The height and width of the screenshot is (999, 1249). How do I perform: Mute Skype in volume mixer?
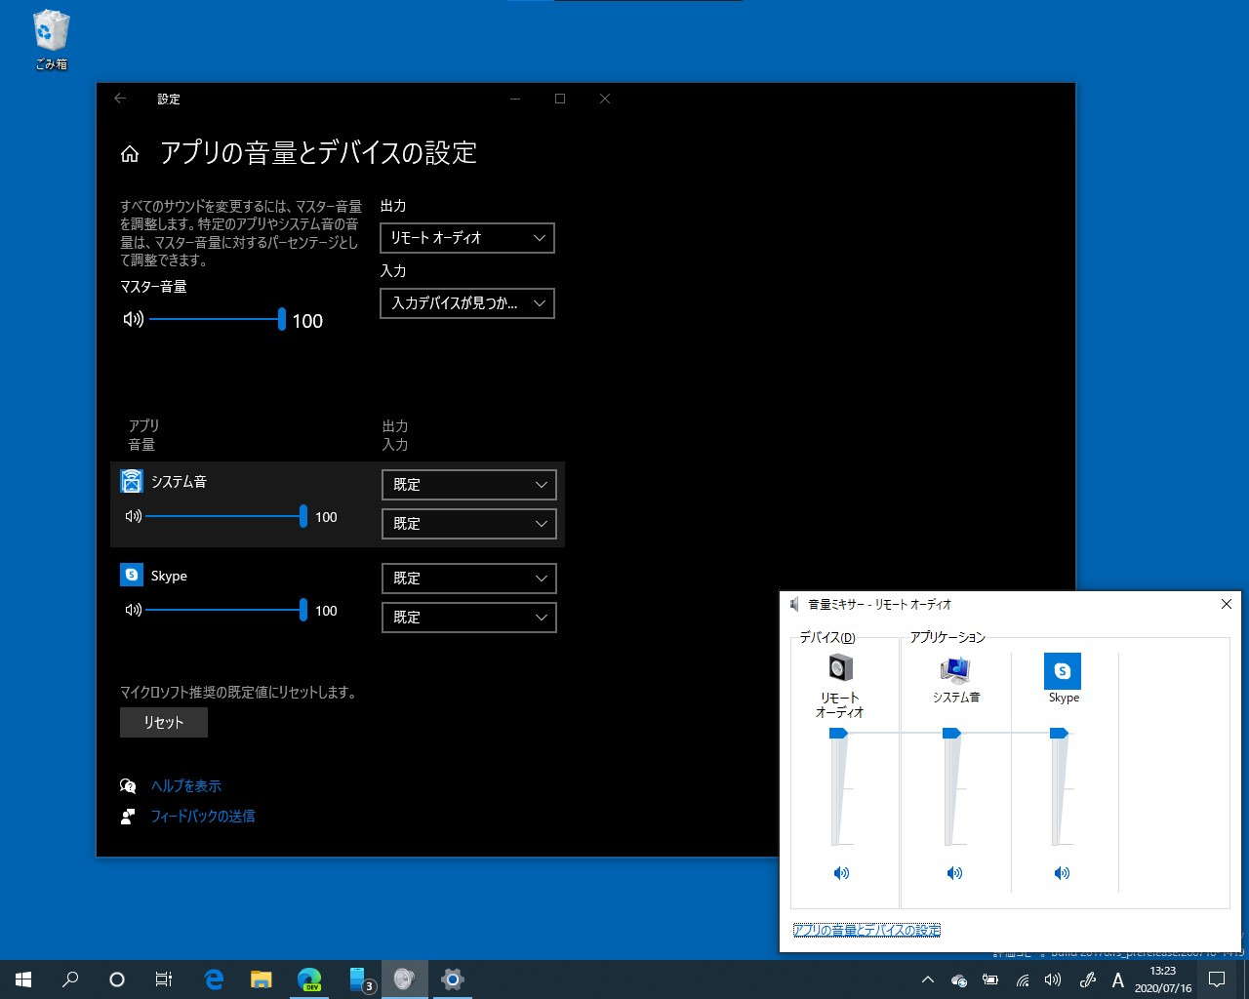coord(1062,873)
